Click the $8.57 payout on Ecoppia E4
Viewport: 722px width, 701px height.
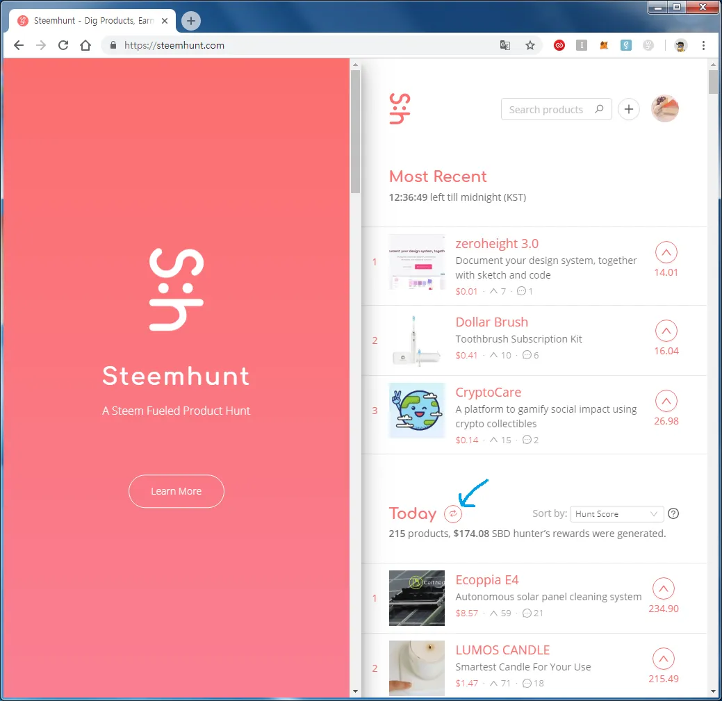(466, 613)
